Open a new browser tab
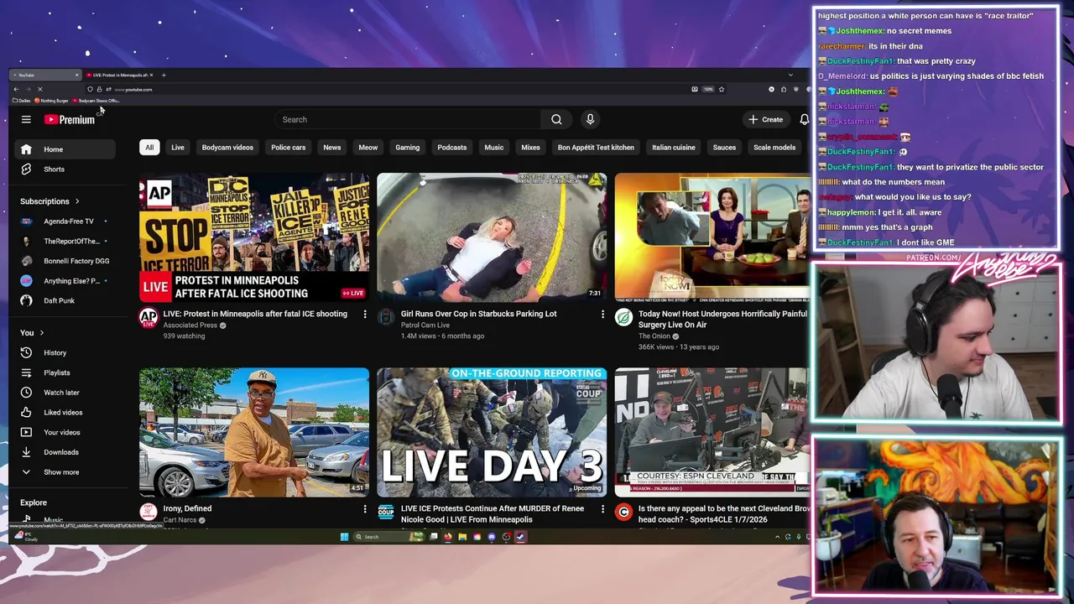Viewport: 1074px width, 604px height. click(x=164, y=75)
